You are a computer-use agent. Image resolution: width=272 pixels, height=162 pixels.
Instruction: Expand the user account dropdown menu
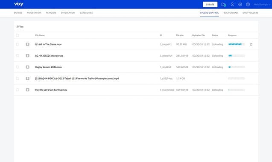[x=262, y=5]
